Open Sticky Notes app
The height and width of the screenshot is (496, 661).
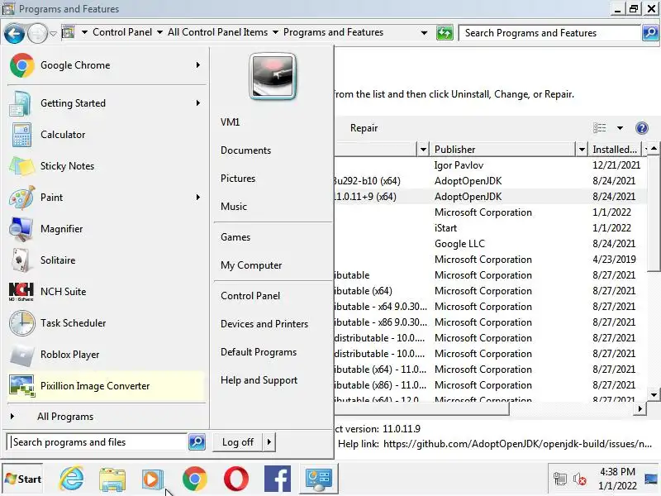pyautogui.click(x=107, y=166)
